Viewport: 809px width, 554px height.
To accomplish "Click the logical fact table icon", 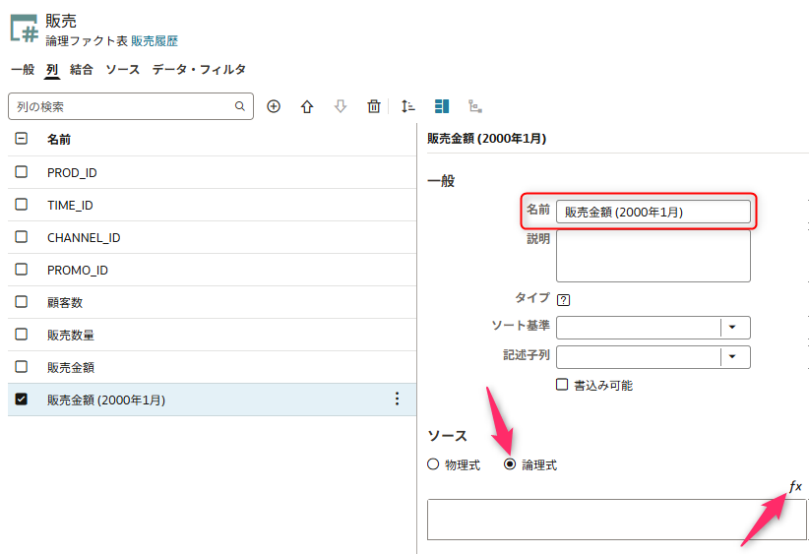I will [25, 29].
